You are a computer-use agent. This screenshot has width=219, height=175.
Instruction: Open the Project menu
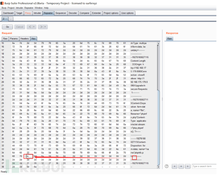[11, 8]
